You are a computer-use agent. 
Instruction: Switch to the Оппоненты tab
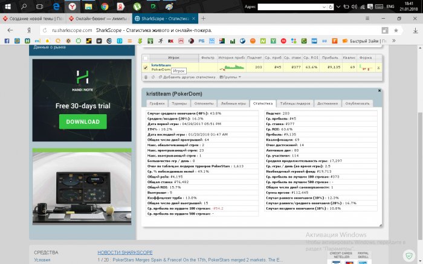204,103
